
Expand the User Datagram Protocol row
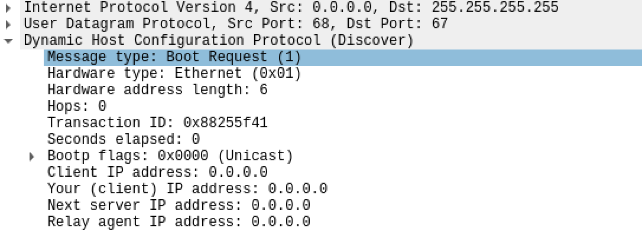pyautogui.click(x=8, y=24)
